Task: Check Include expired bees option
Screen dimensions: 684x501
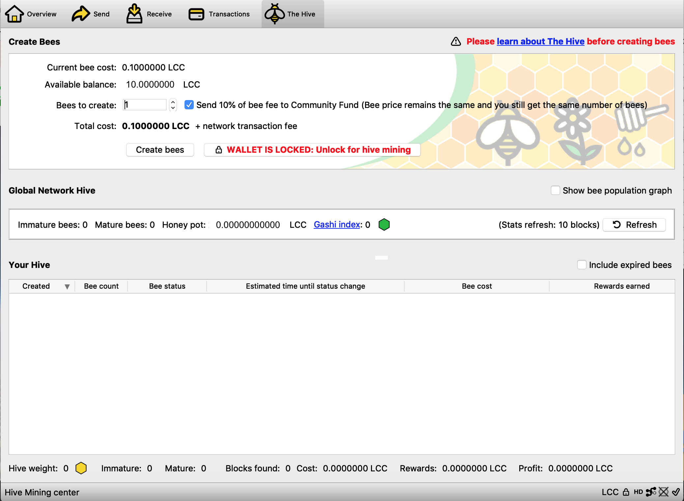Action: click(x=582, y=265)
